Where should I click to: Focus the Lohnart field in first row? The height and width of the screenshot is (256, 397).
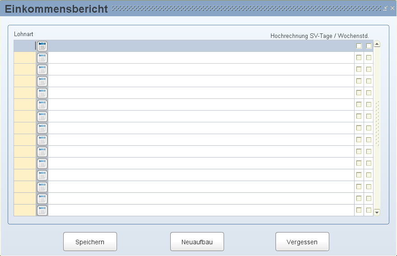pos(25,46)
